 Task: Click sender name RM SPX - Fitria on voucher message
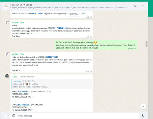pyautogui.click(x=18, y=54)
